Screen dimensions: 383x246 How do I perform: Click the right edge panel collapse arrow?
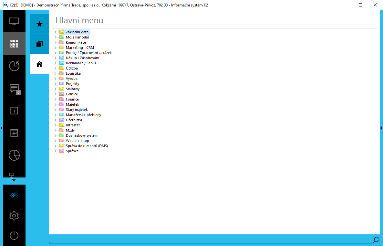(x=381, y=128)
